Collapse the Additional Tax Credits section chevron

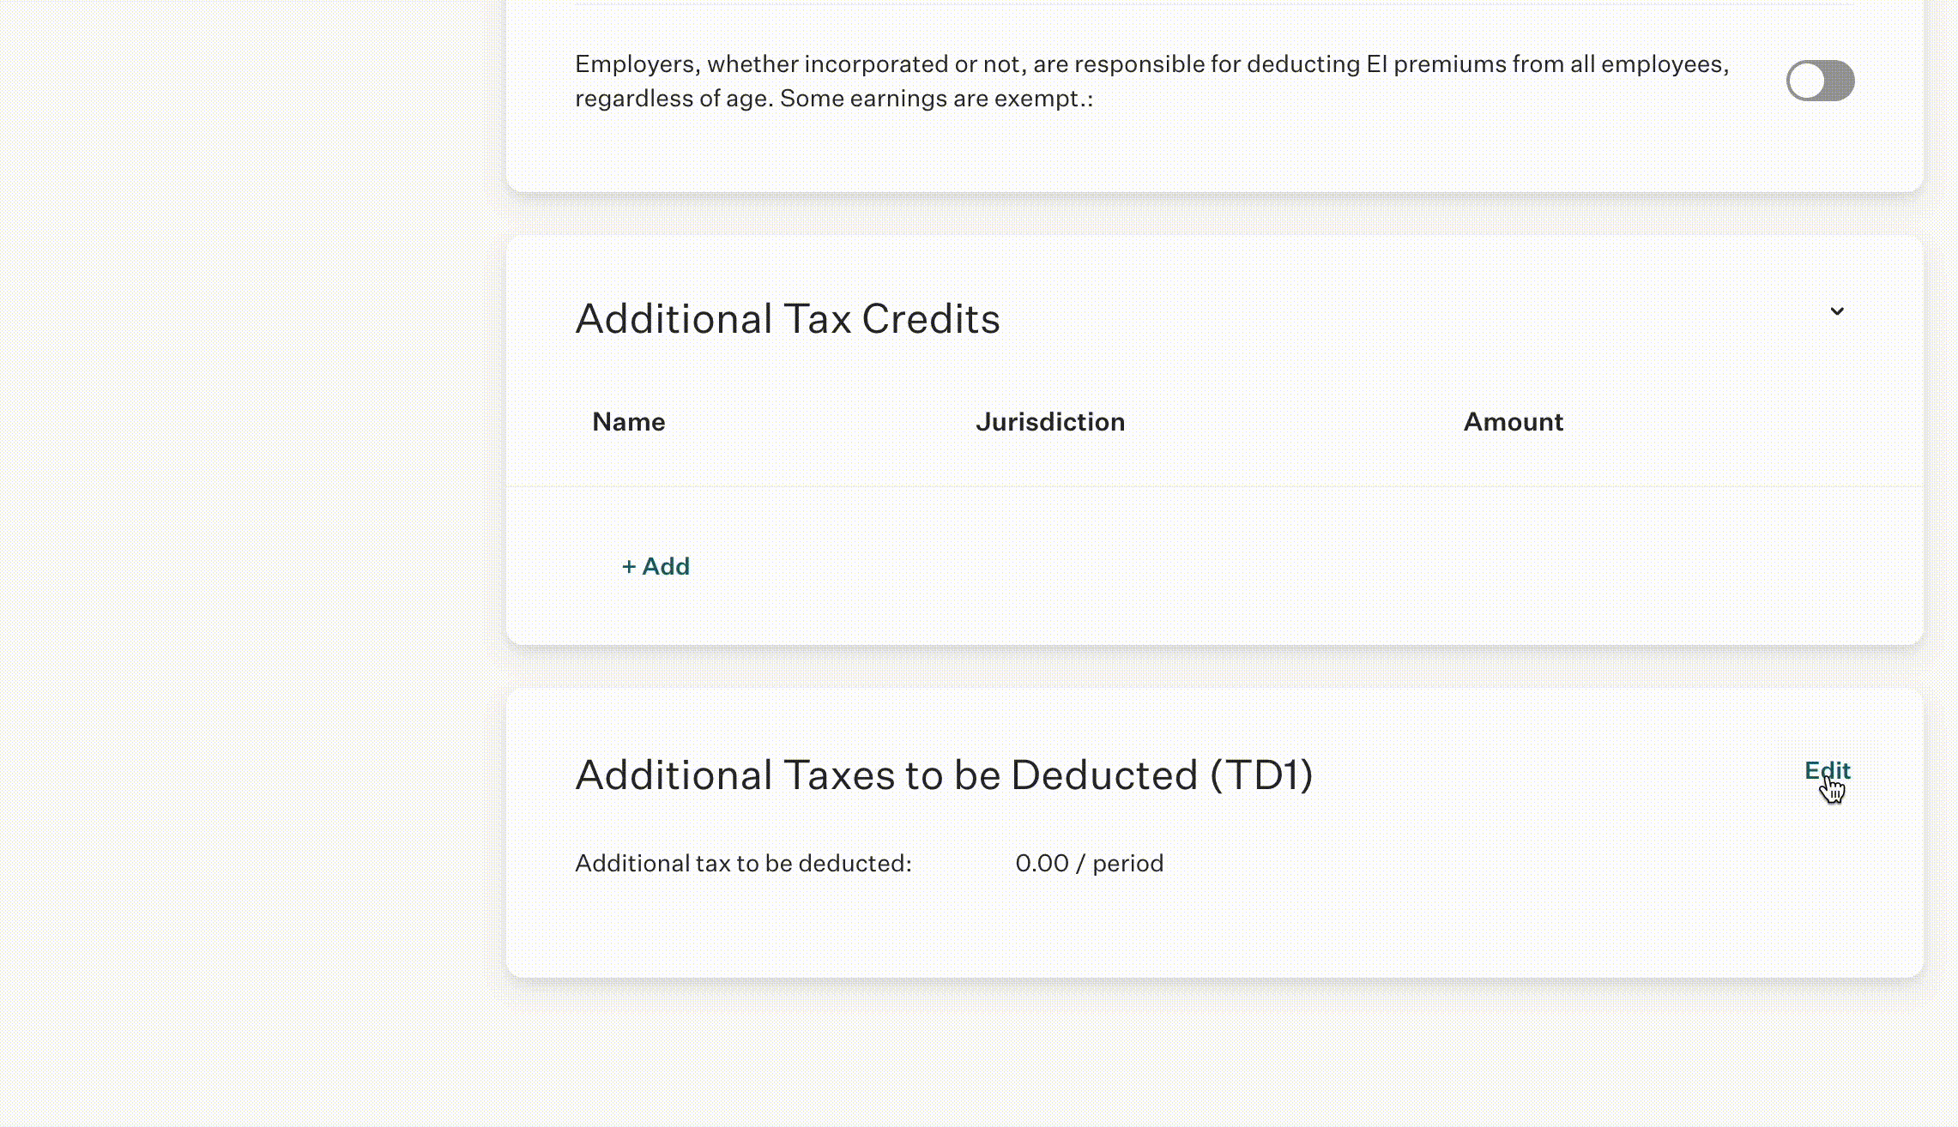1837,311
